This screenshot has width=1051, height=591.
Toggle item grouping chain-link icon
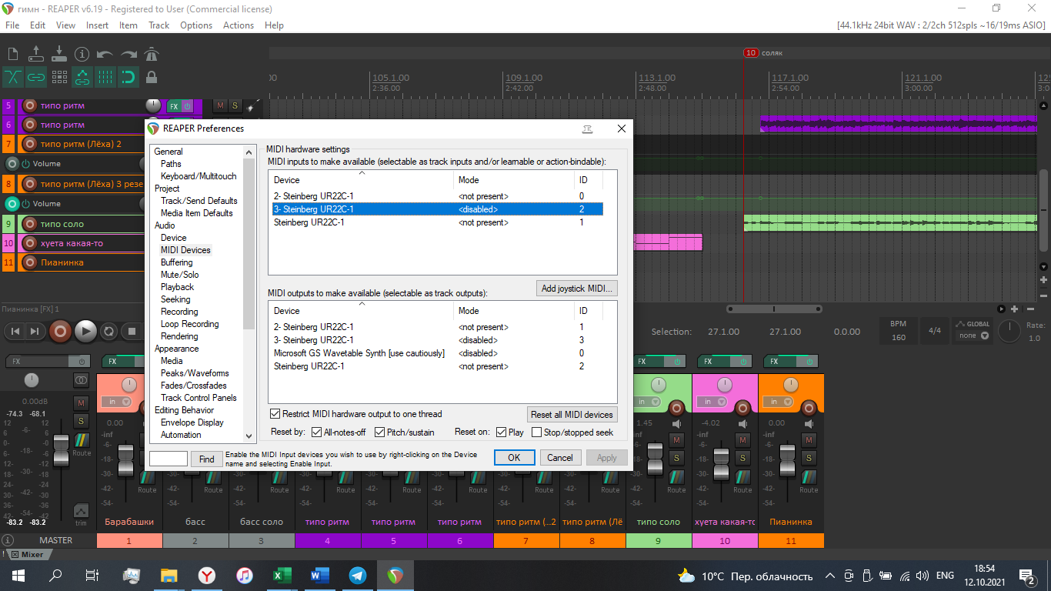coord(36,77)
